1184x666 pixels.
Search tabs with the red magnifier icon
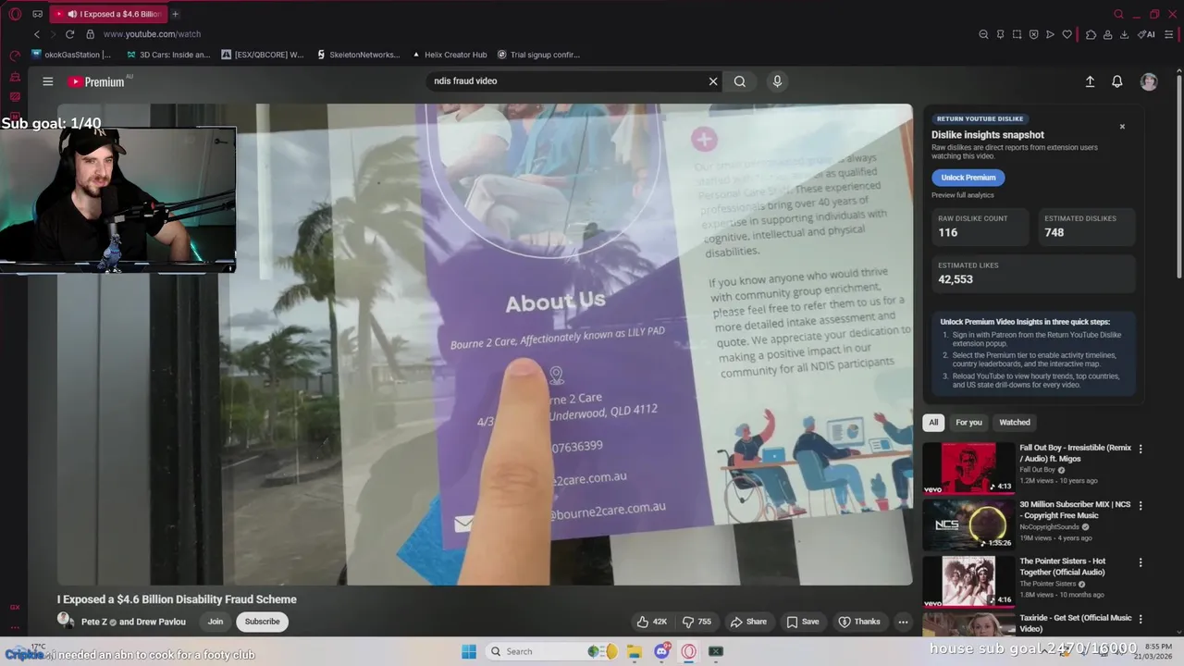1118,14
